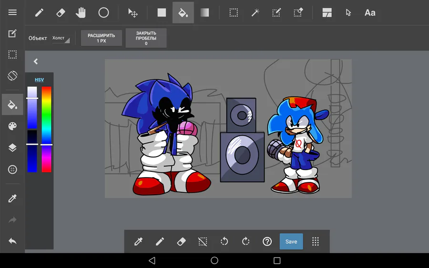Open the Холст target dropdown
This screenshot has width=429, height=268.
61,39
